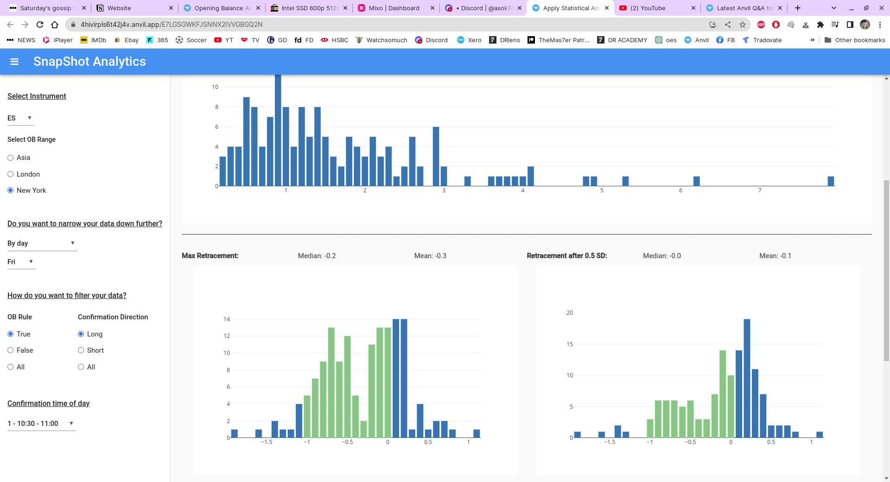
Task: Open the Other bookmarks folder
Action: click(x=855, y=40)
